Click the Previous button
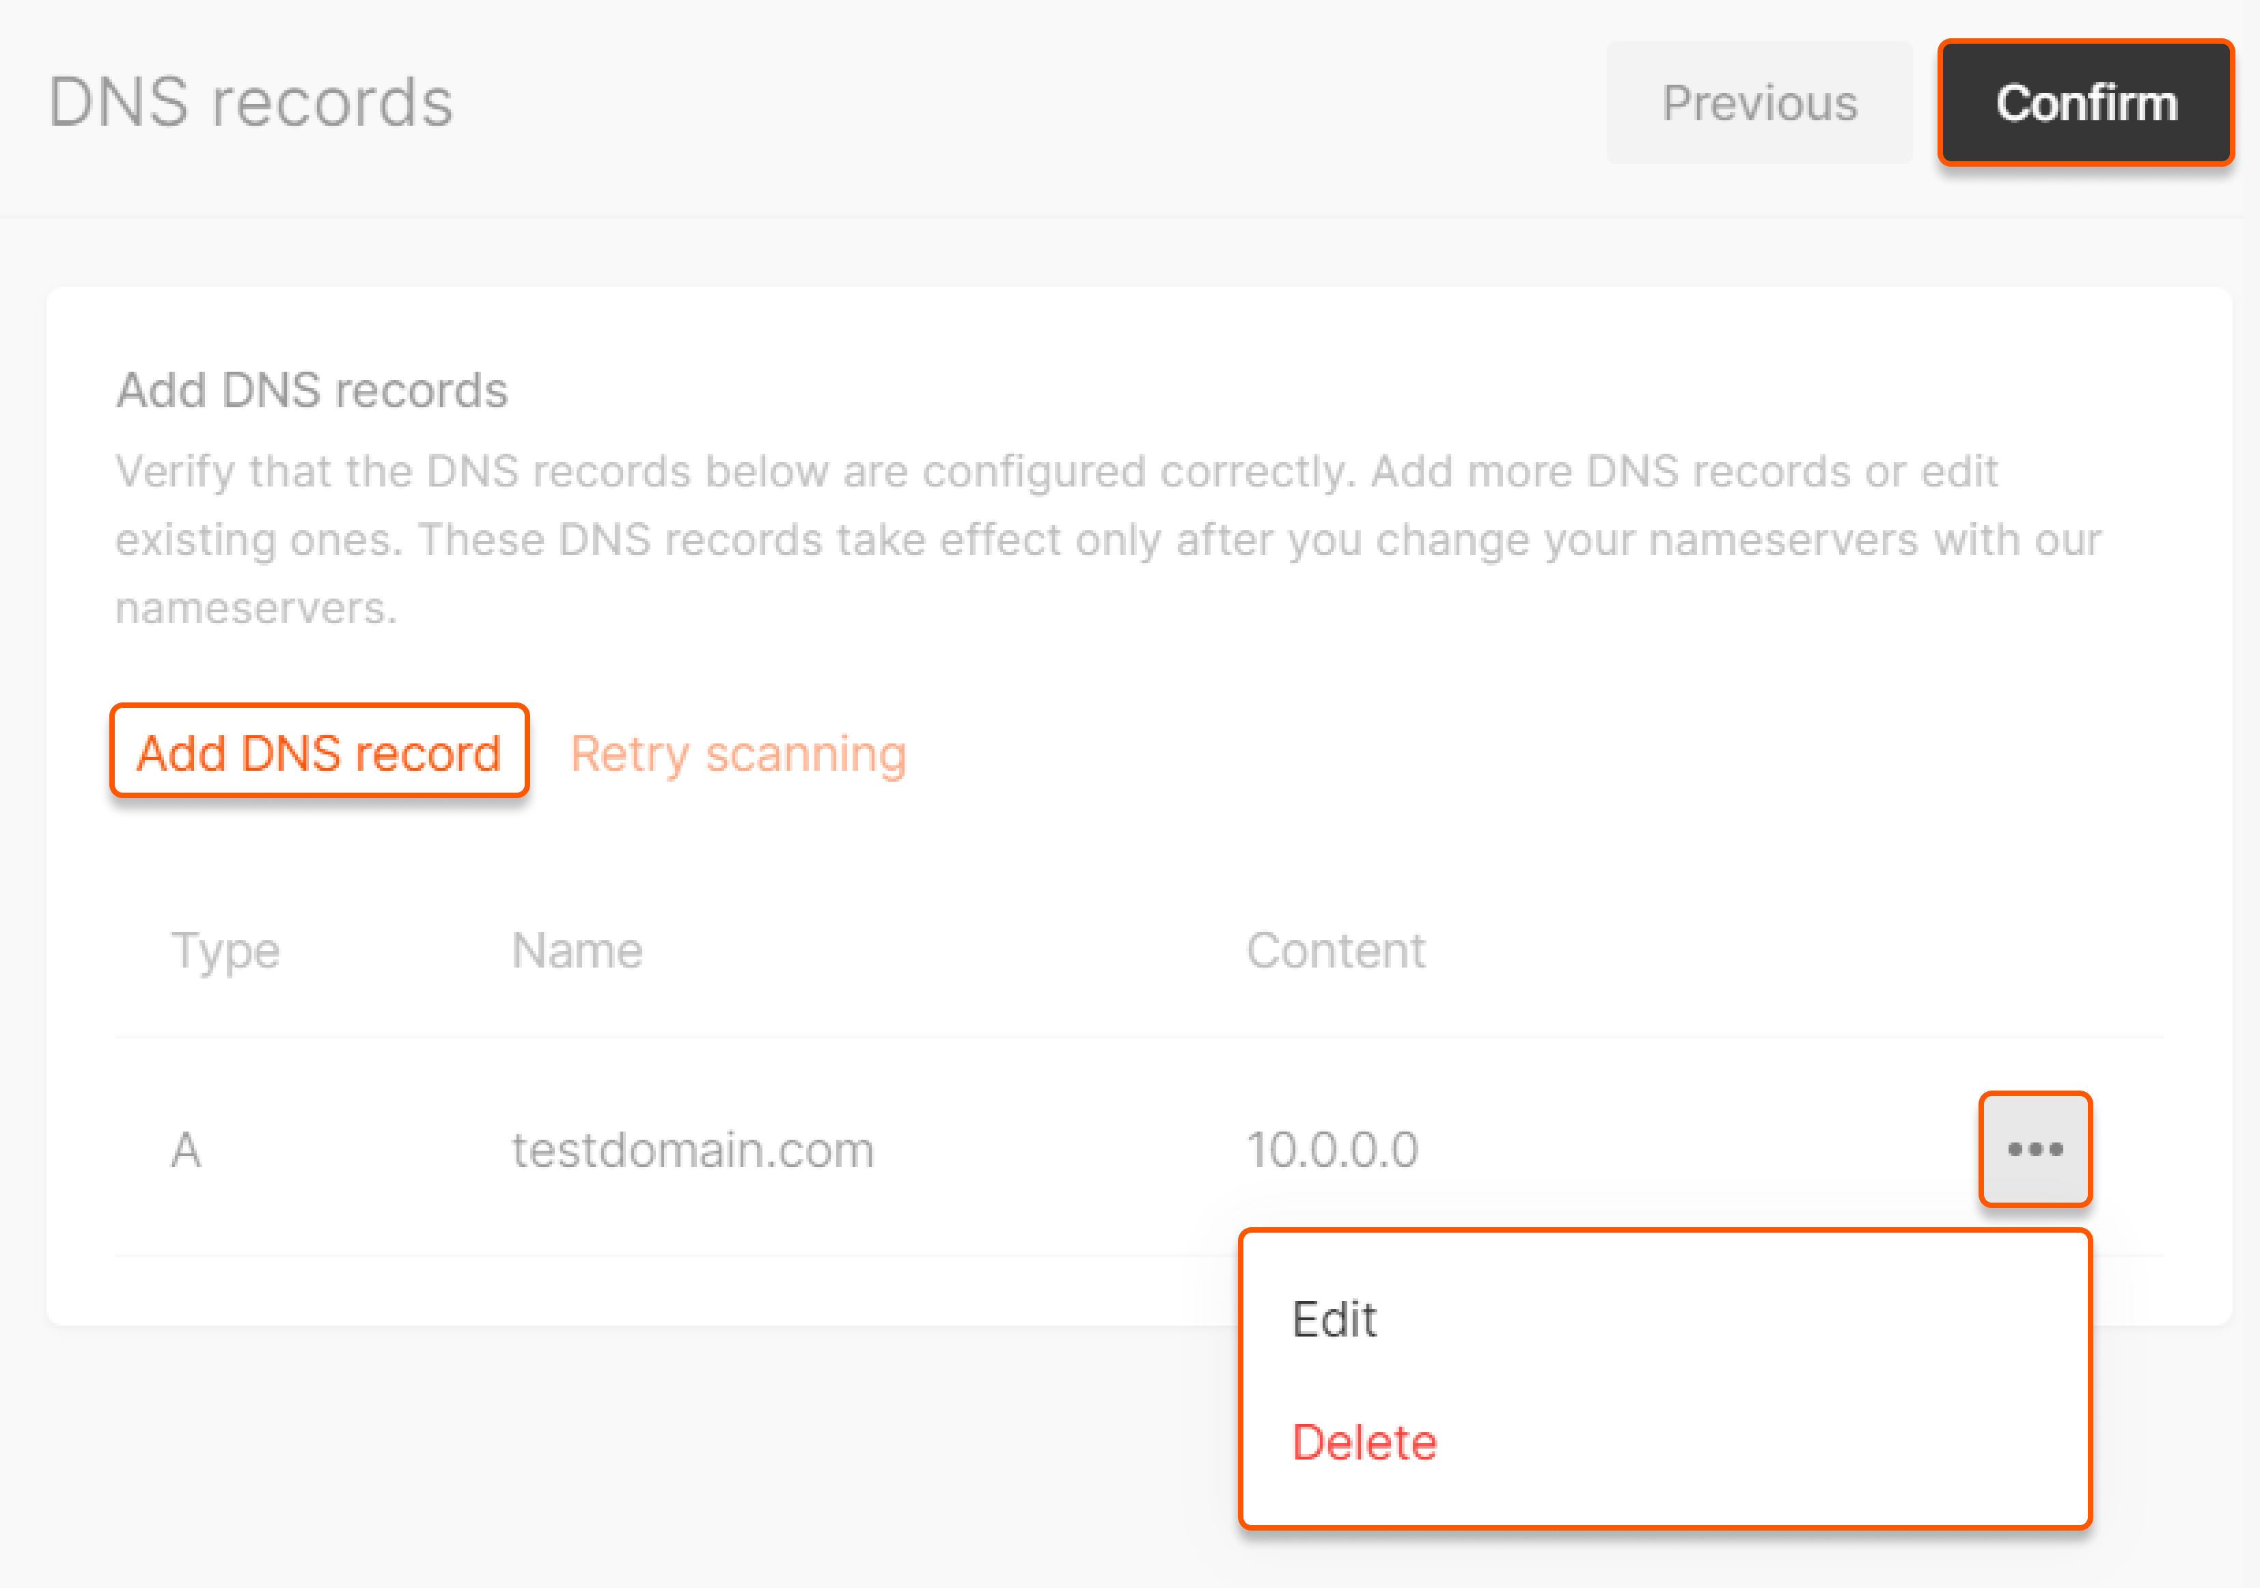This screenshot has height=1588, width=2260. click(1759, 102)
